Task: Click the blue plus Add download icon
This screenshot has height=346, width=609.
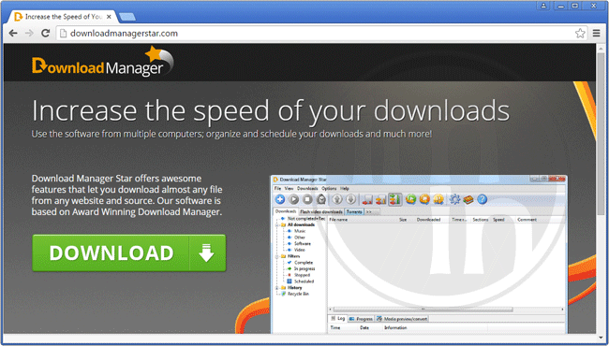Action: [280, 199]
